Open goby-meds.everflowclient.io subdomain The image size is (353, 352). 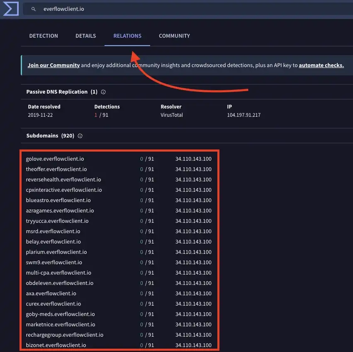click(60, 314)
